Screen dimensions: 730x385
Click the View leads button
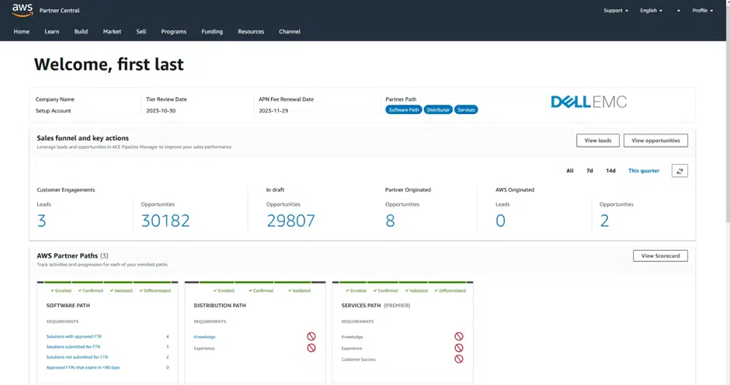[x=598, y=140]
